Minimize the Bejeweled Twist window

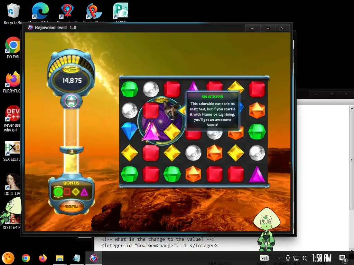click(252, 28)
